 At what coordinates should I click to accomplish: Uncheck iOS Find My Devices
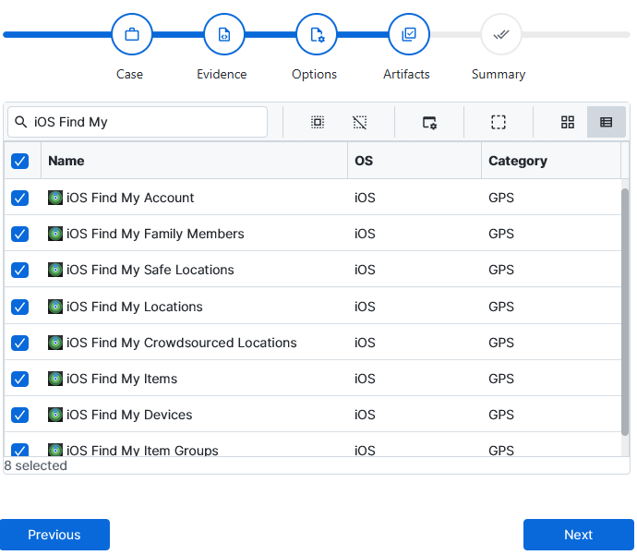click(20, 415)
